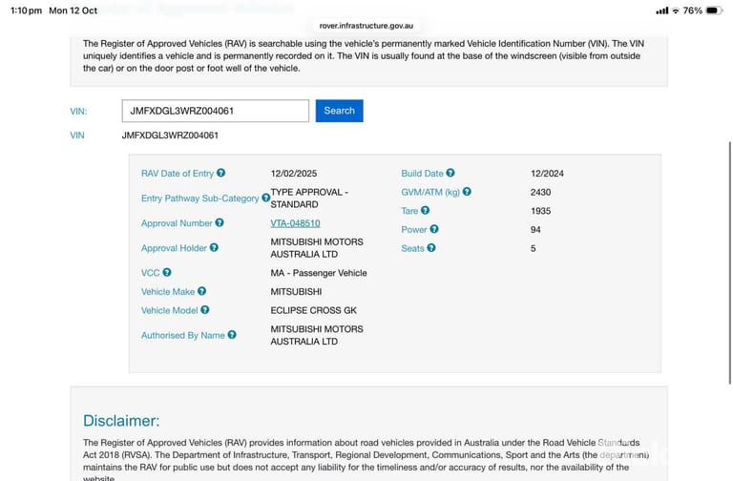The image size is (733, 481).
Task: Click the Authorised By Name label
Action: coord(183,335)
